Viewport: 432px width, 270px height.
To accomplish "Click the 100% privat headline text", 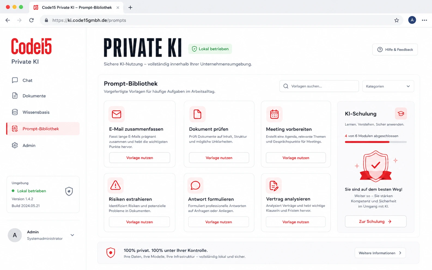I will tap(166, 250).
